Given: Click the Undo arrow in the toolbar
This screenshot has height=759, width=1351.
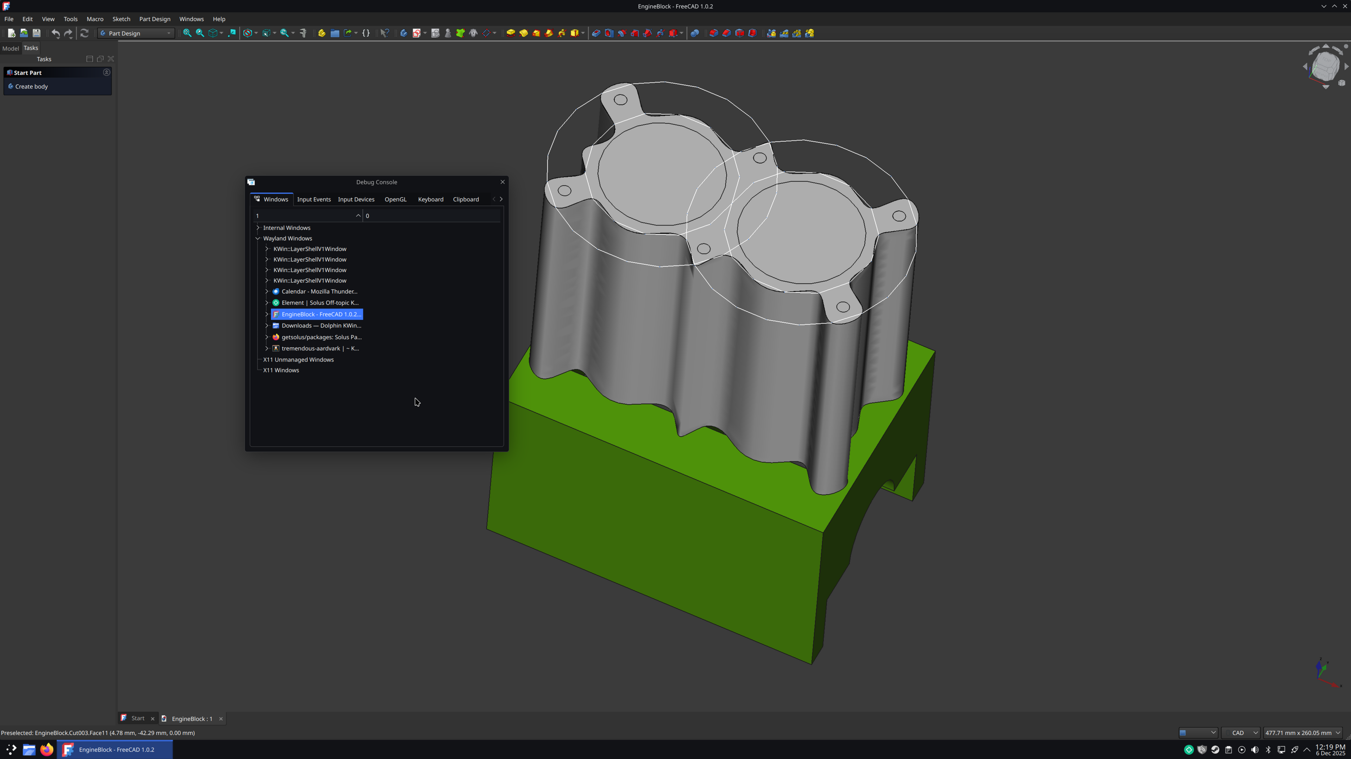Looking at the screenshot, I should [x=56, y=33].
